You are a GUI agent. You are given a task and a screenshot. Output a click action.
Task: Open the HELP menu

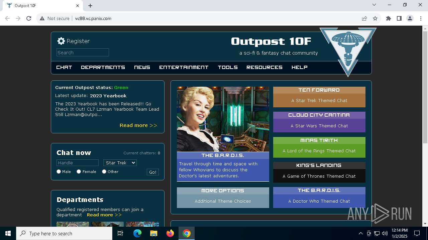(300, 67)
